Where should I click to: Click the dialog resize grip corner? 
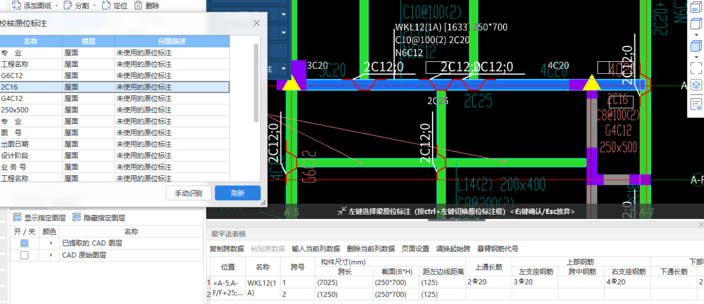click(x=263, y=203)
